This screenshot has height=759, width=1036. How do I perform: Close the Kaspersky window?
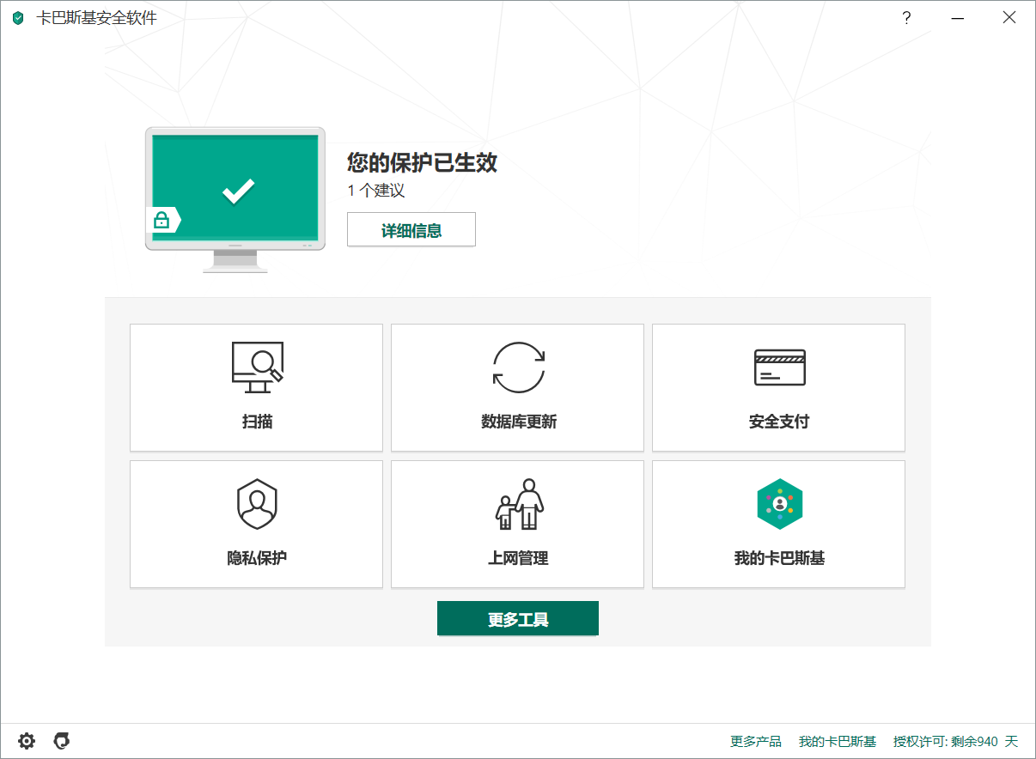coord(1009,18)
